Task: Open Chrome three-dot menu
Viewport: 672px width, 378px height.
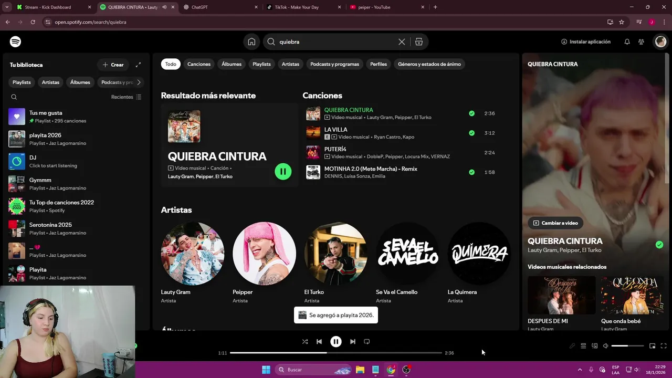Action: 664,22
